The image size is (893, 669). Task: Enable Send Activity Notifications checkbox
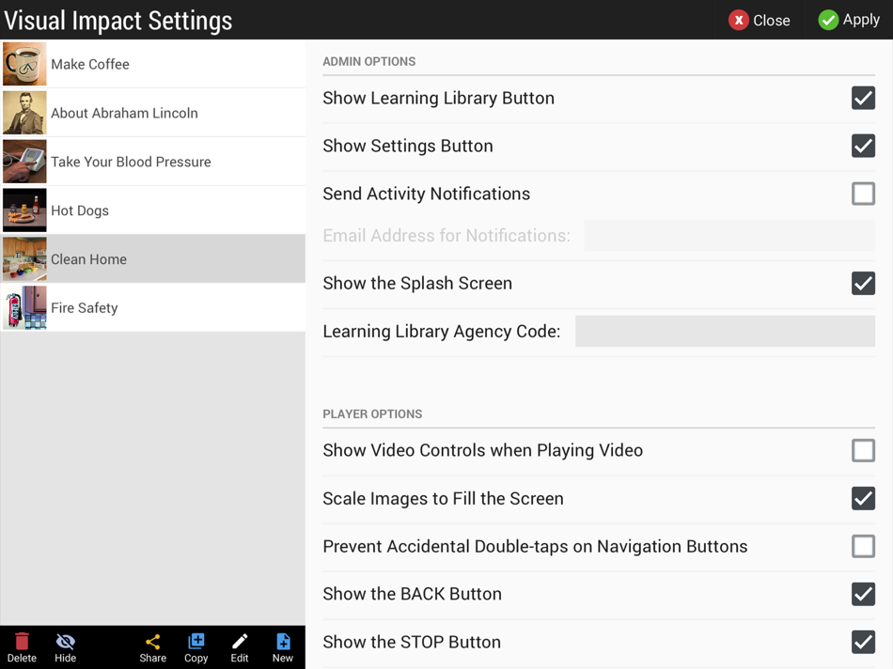coord(863,194)
